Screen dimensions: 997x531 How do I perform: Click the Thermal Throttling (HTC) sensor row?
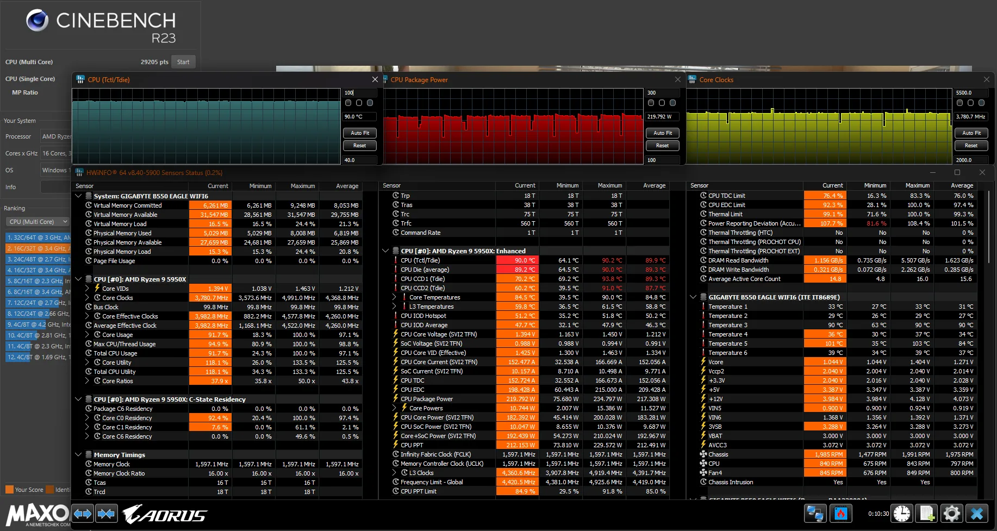pos(833,233)
